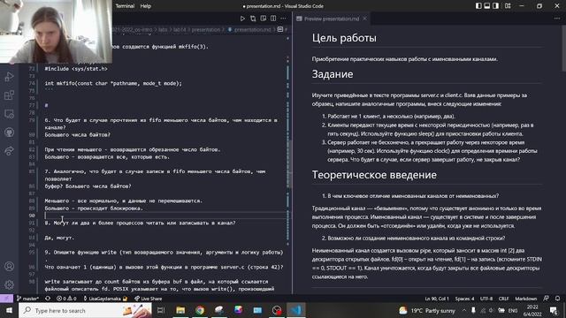Click Open Preview to the Side icon

coord(264,19)
